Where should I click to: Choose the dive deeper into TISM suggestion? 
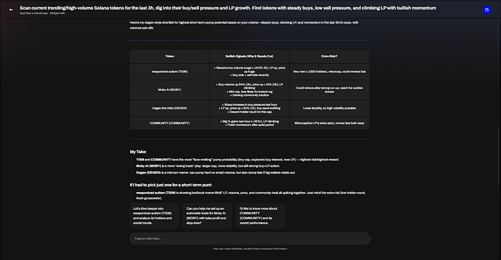pos(154,216)
